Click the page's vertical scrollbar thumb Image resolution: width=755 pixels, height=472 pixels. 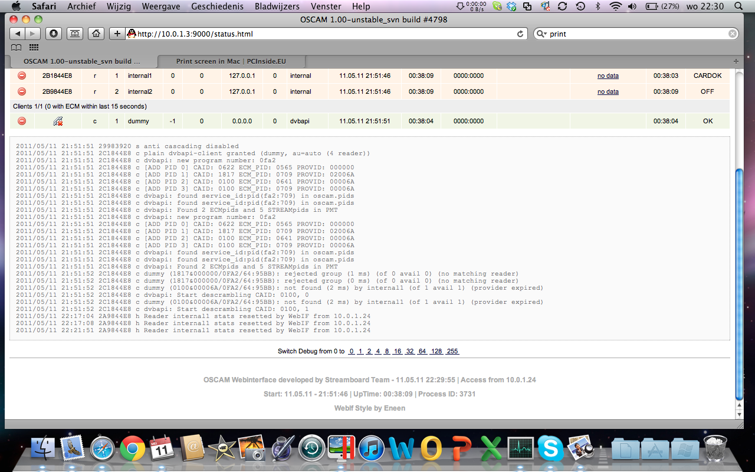click(740, 283)
